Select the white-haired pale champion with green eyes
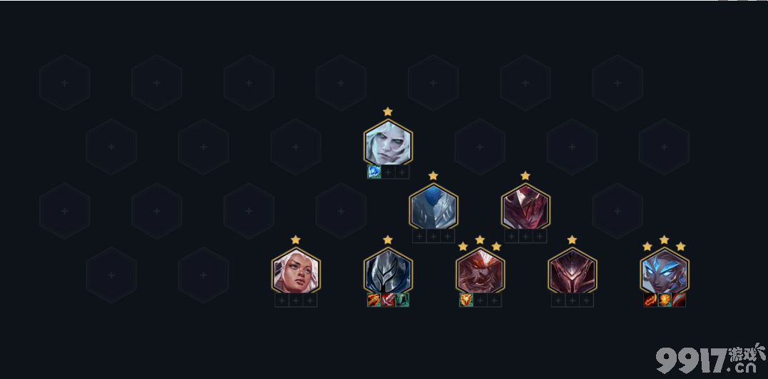This screenshot has height=379, width=768. [x=388, y=142]
